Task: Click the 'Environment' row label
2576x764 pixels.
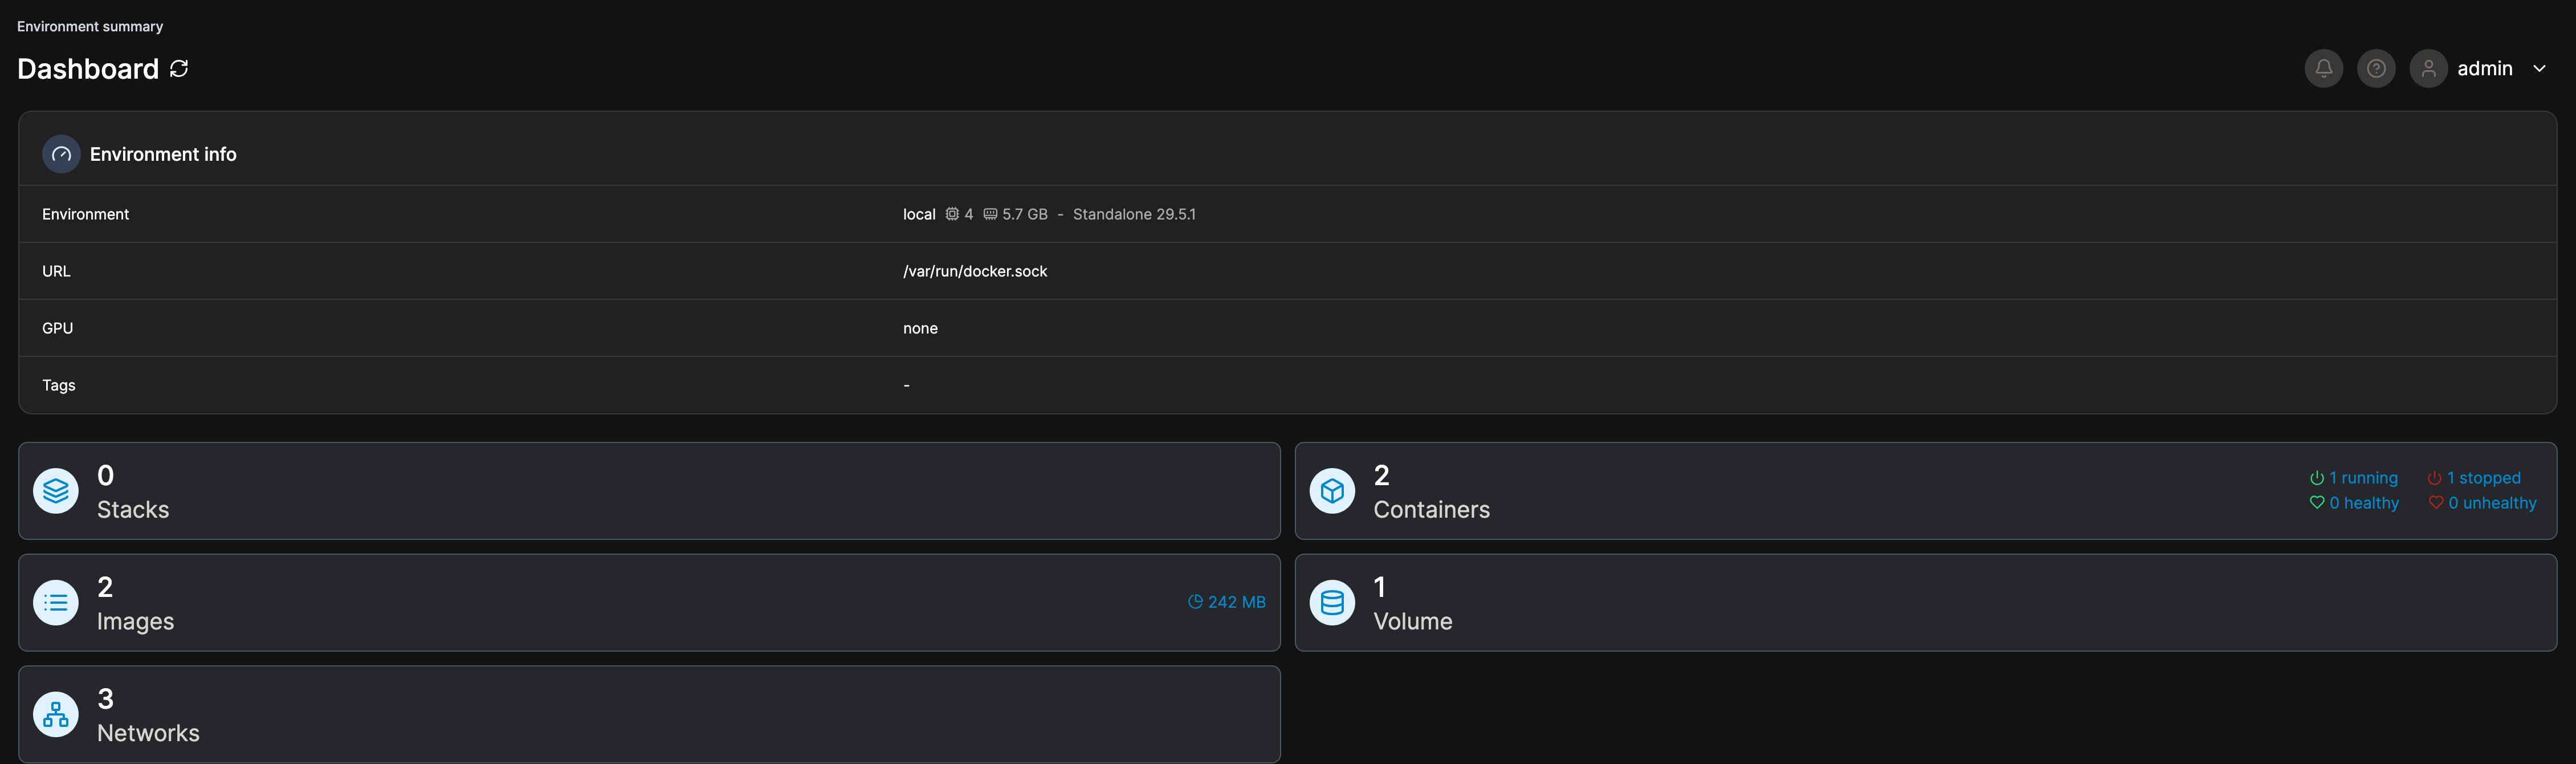Action: point(85,214)
